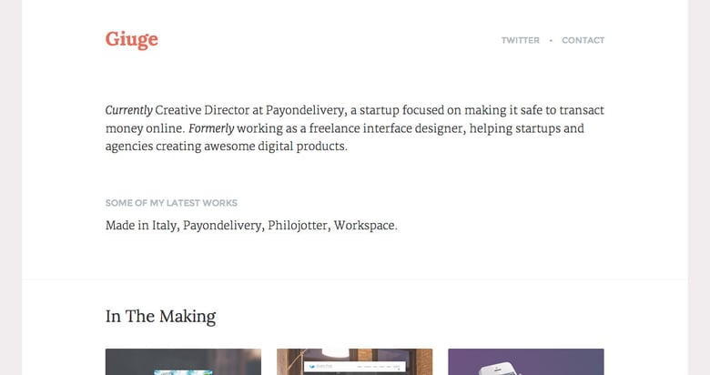Go to the Contact page link

[x=583, y=40]
